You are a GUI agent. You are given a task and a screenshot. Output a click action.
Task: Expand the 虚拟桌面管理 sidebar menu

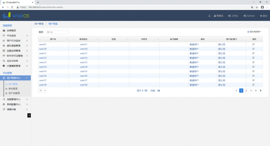point(16,46)
